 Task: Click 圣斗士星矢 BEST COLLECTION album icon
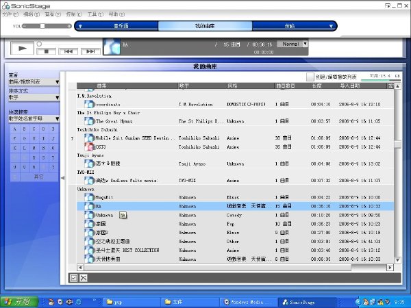point(89,250)
